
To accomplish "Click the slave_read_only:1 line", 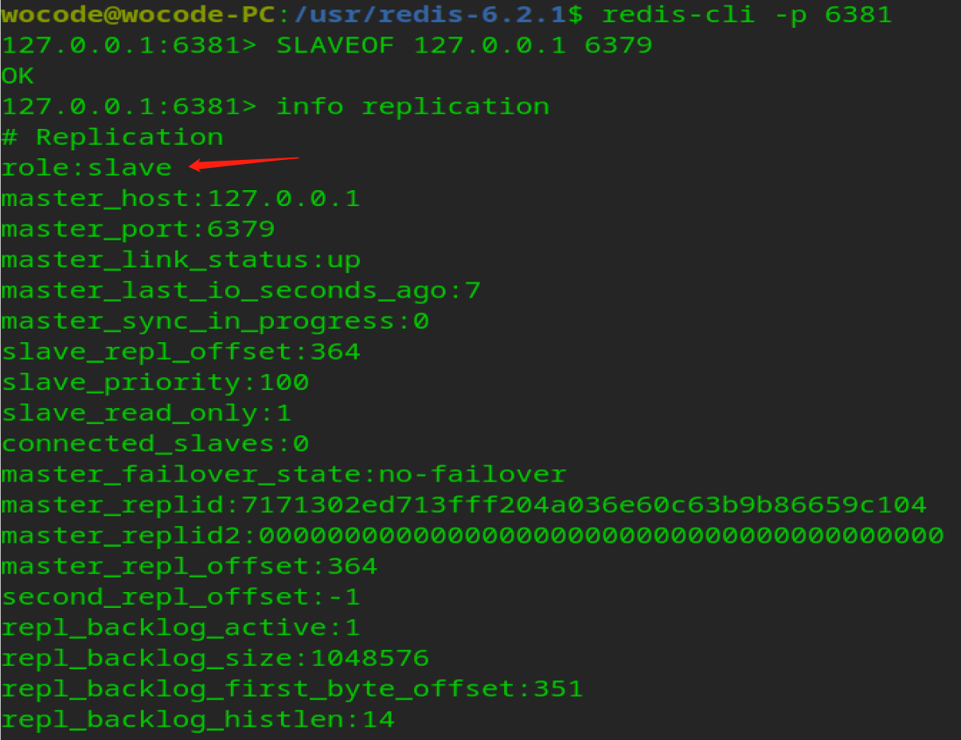I will (x=146, y=414).
